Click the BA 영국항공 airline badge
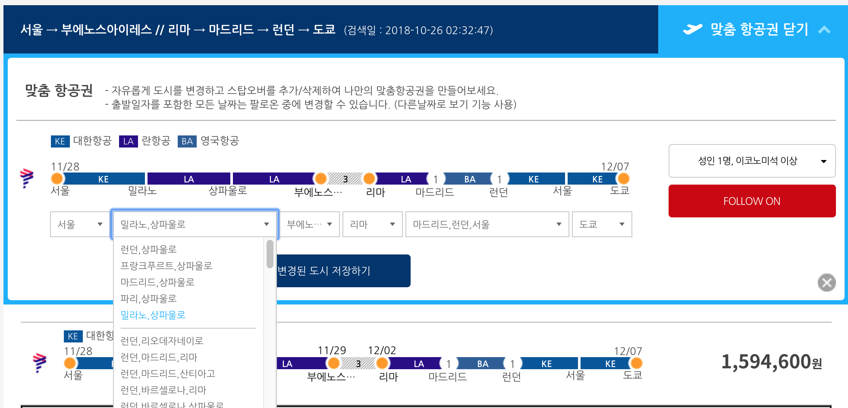Screen dimensions: 848x408 point(187,141)
